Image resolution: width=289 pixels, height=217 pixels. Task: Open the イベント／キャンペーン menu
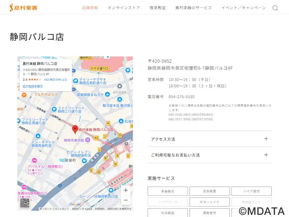tap(243, 8)
